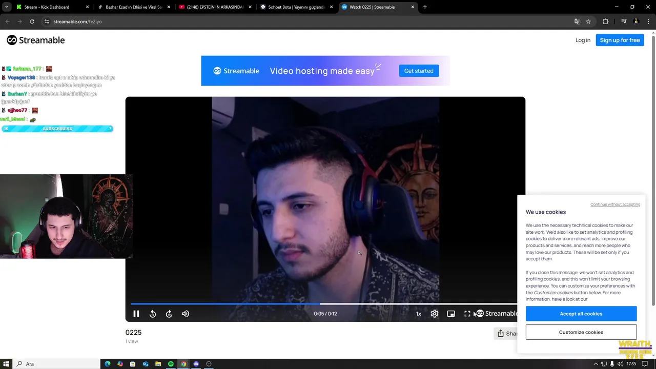This screenshot has width=656, height=369.
Task: Click Get started in the banner
Action: pos(419,71)
